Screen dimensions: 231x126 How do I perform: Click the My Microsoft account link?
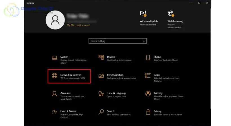click(x=78, y=25)
